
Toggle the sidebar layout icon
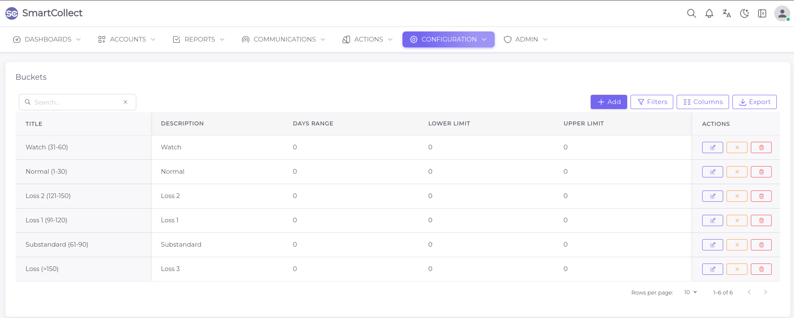(762, 13)
